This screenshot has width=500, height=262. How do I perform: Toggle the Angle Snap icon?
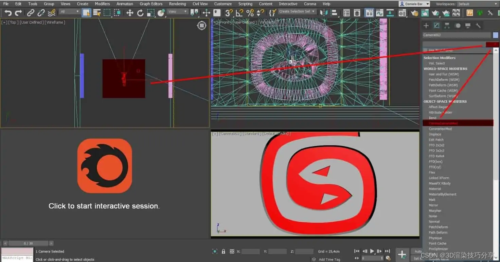click(x=239, y=13)
